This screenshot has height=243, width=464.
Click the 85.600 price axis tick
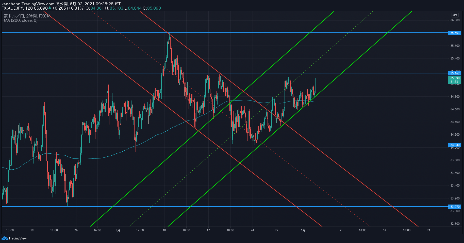[x=455, y=46]
